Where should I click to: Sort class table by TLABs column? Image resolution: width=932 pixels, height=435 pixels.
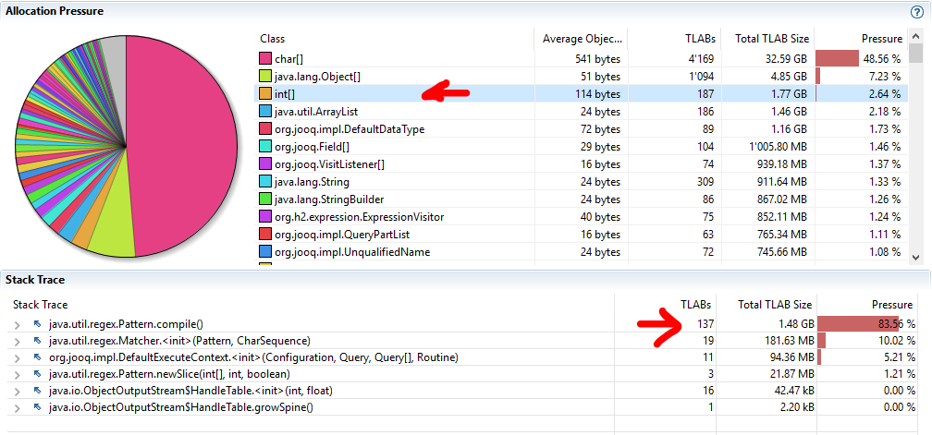[674, 39]
